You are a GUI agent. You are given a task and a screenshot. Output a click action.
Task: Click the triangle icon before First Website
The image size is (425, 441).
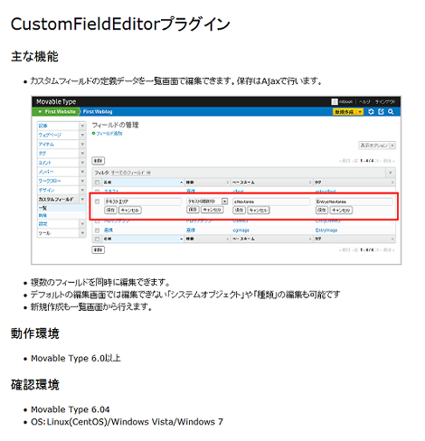coord(40,112)
